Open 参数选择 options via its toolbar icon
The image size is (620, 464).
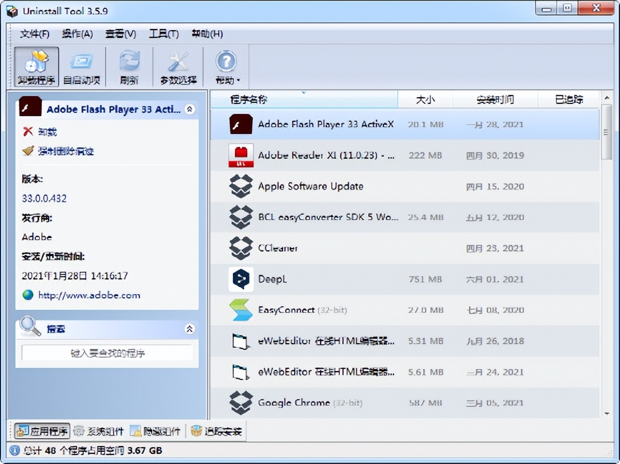(x=178, y=65)
